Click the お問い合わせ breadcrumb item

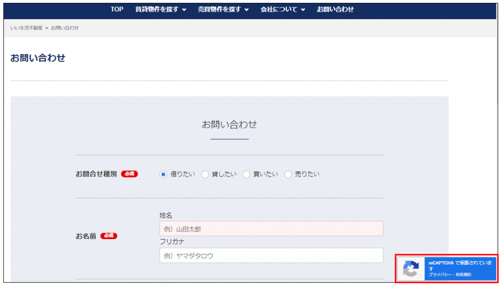(65, 28)
